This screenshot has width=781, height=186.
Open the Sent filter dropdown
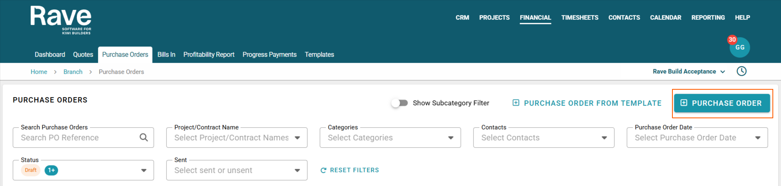pyautogui.click(x=297, y=170)
